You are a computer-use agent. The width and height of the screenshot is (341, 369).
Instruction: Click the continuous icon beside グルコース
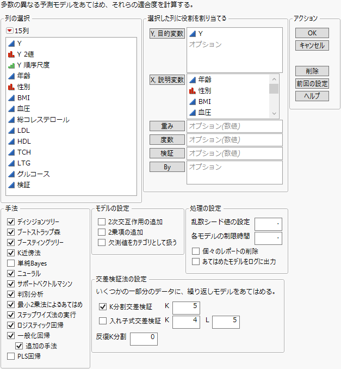tap(11, 174)
